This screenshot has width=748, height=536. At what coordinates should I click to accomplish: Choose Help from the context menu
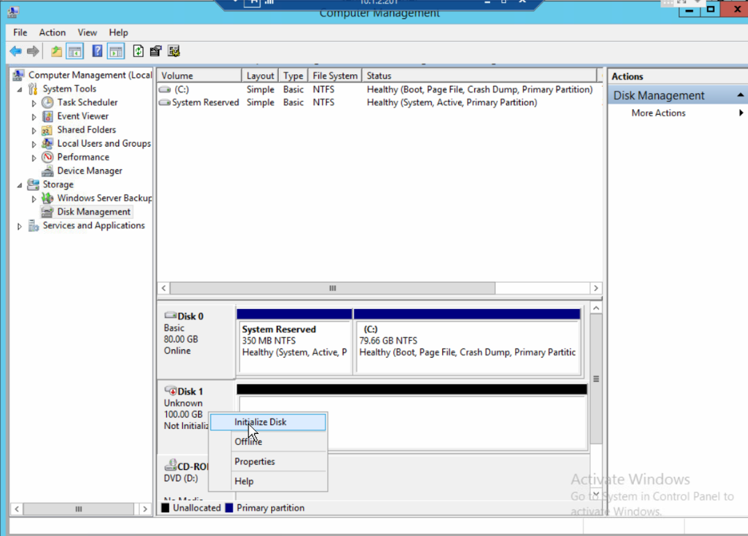coord(268,481)
